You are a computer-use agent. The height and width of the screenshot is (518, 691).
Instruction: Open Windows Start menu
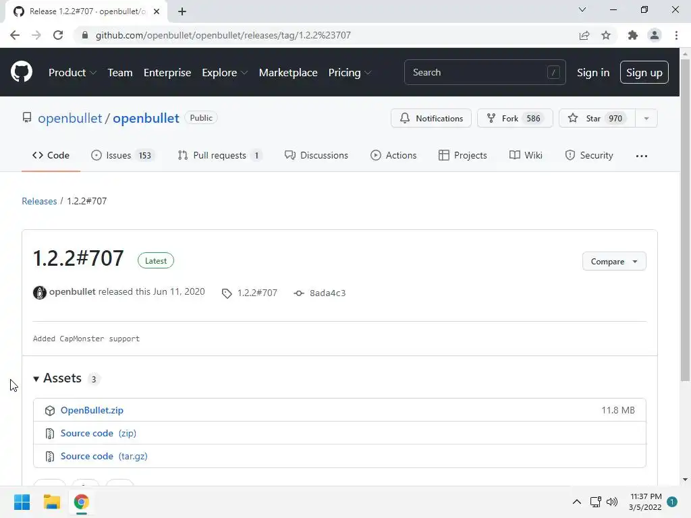click(22, 502)
